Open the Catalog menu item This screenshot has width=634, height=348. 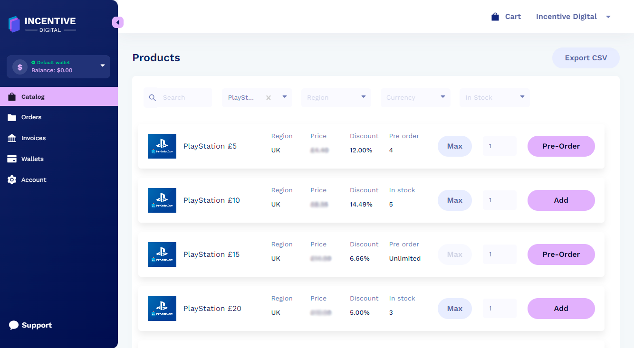tap(33, 97)
